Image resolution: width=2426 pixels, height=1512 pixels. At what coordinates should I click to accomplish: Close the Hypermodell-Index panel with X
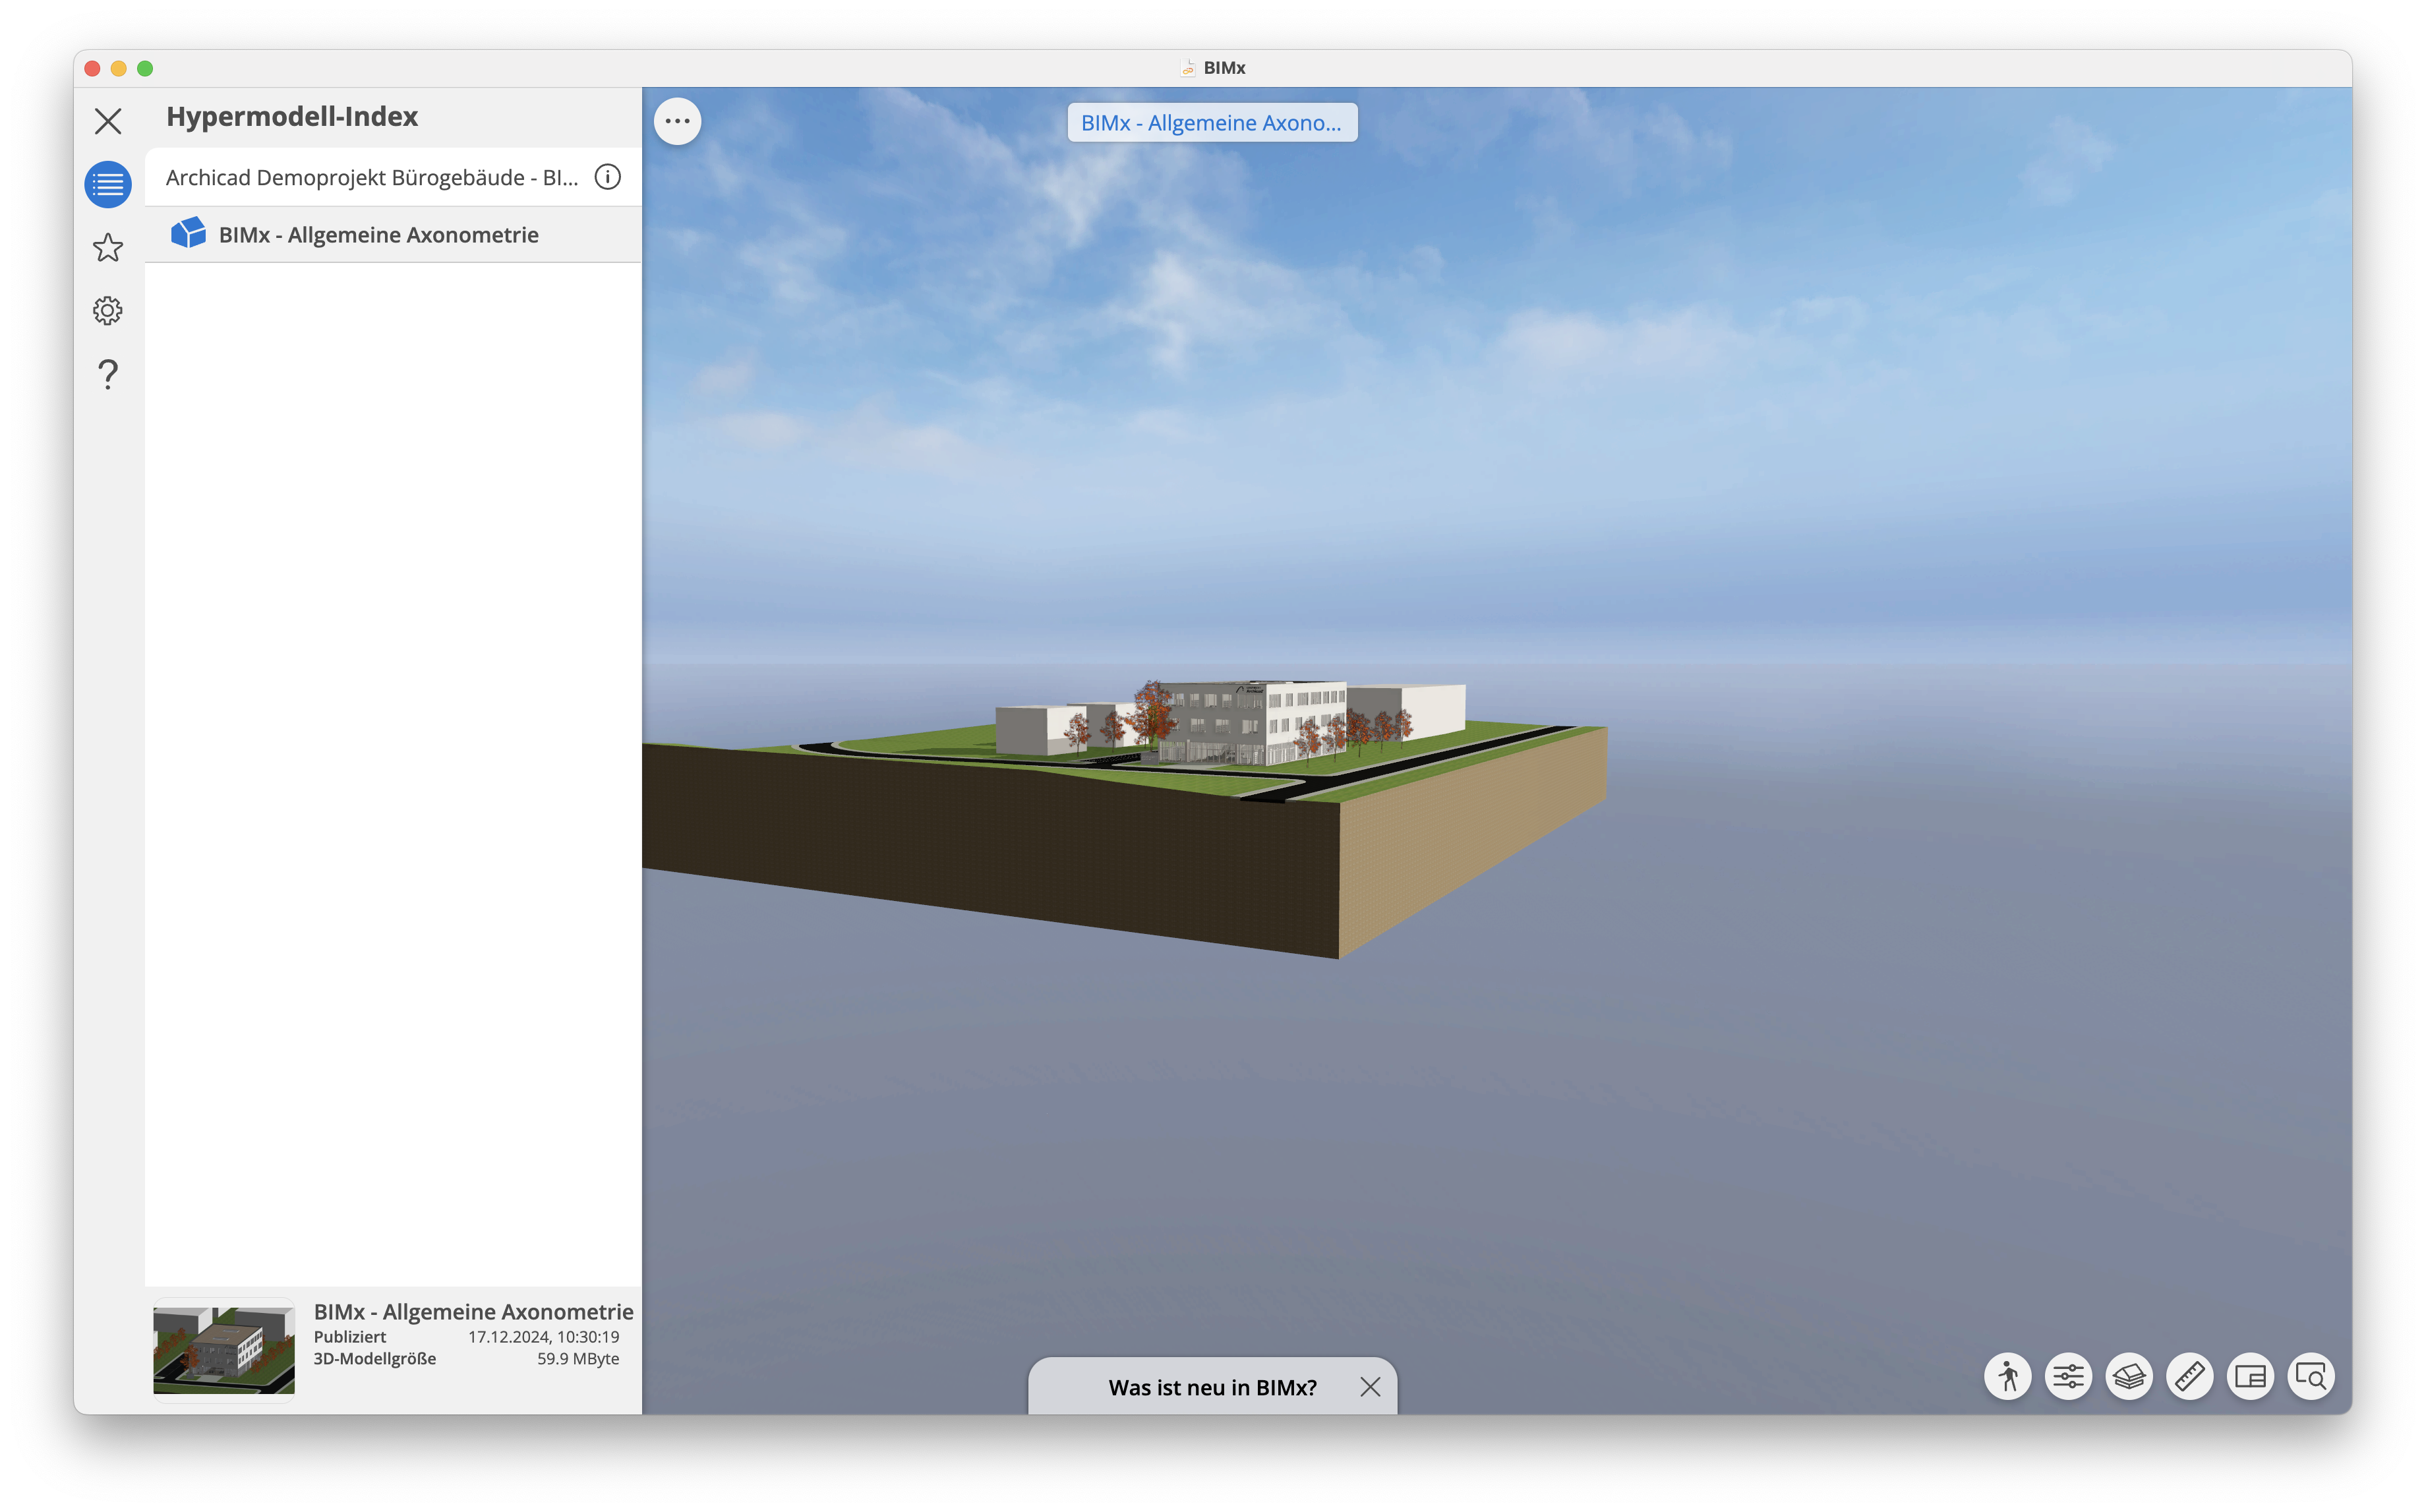pos(108,121)
